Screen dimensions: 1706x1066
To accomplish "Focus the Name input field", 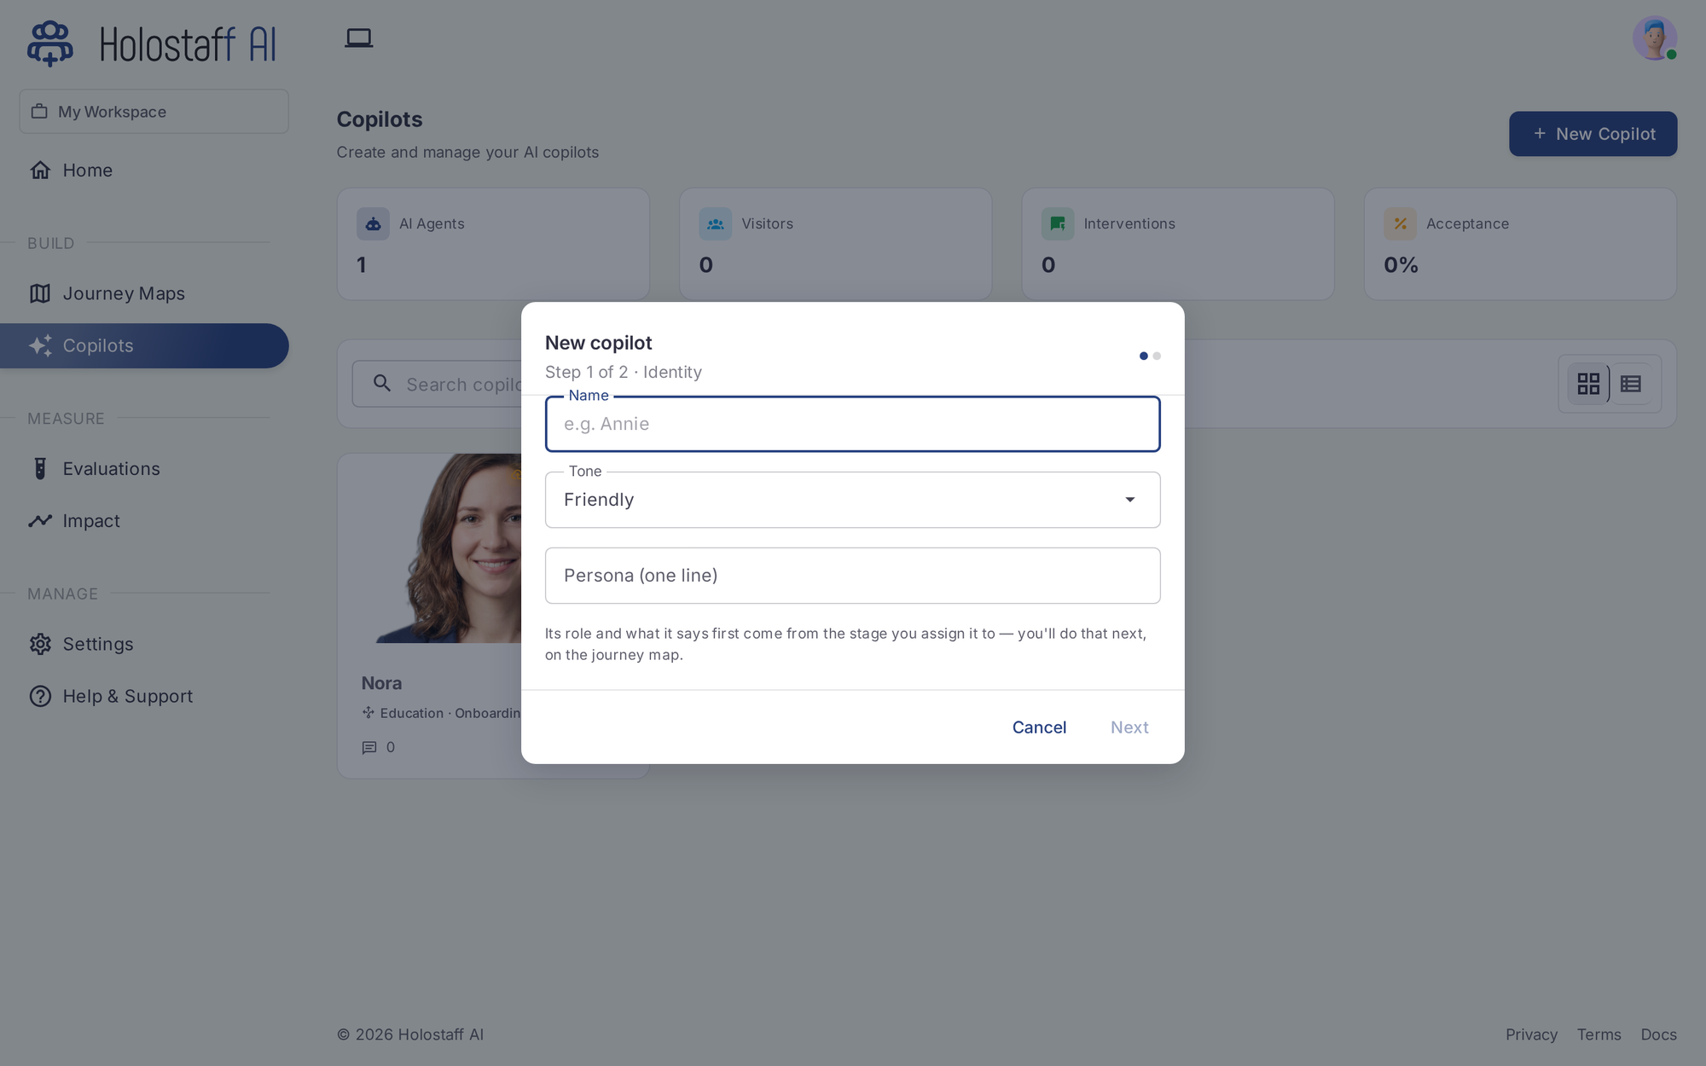I will 852,424.
